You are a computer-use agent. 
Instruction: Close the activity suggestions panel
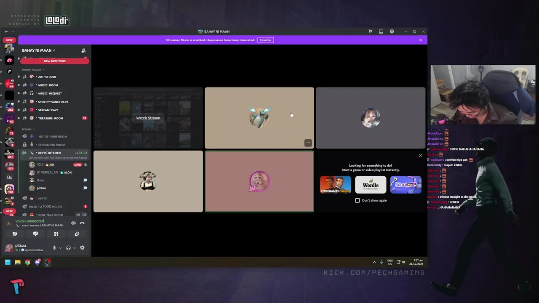[420, 156]
